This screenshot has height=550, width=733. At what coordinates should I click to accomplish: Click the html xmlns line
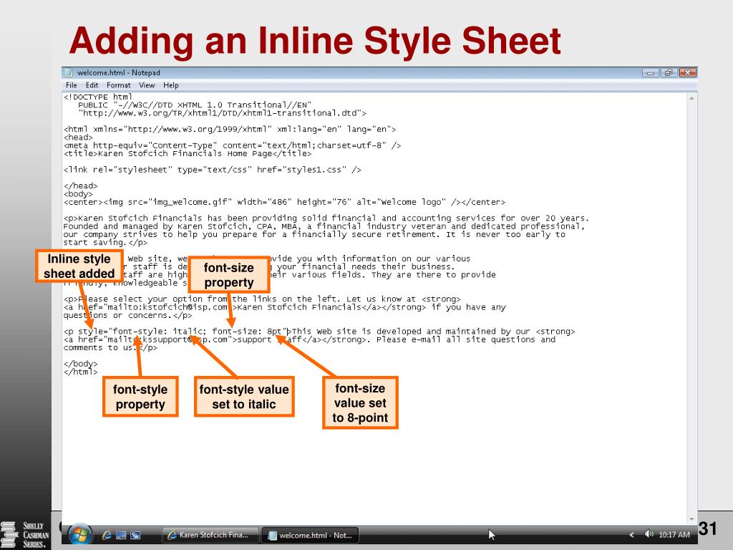230,129
